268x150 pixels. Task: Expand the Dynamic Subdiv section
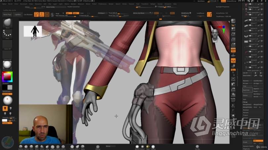pos(248,146)
